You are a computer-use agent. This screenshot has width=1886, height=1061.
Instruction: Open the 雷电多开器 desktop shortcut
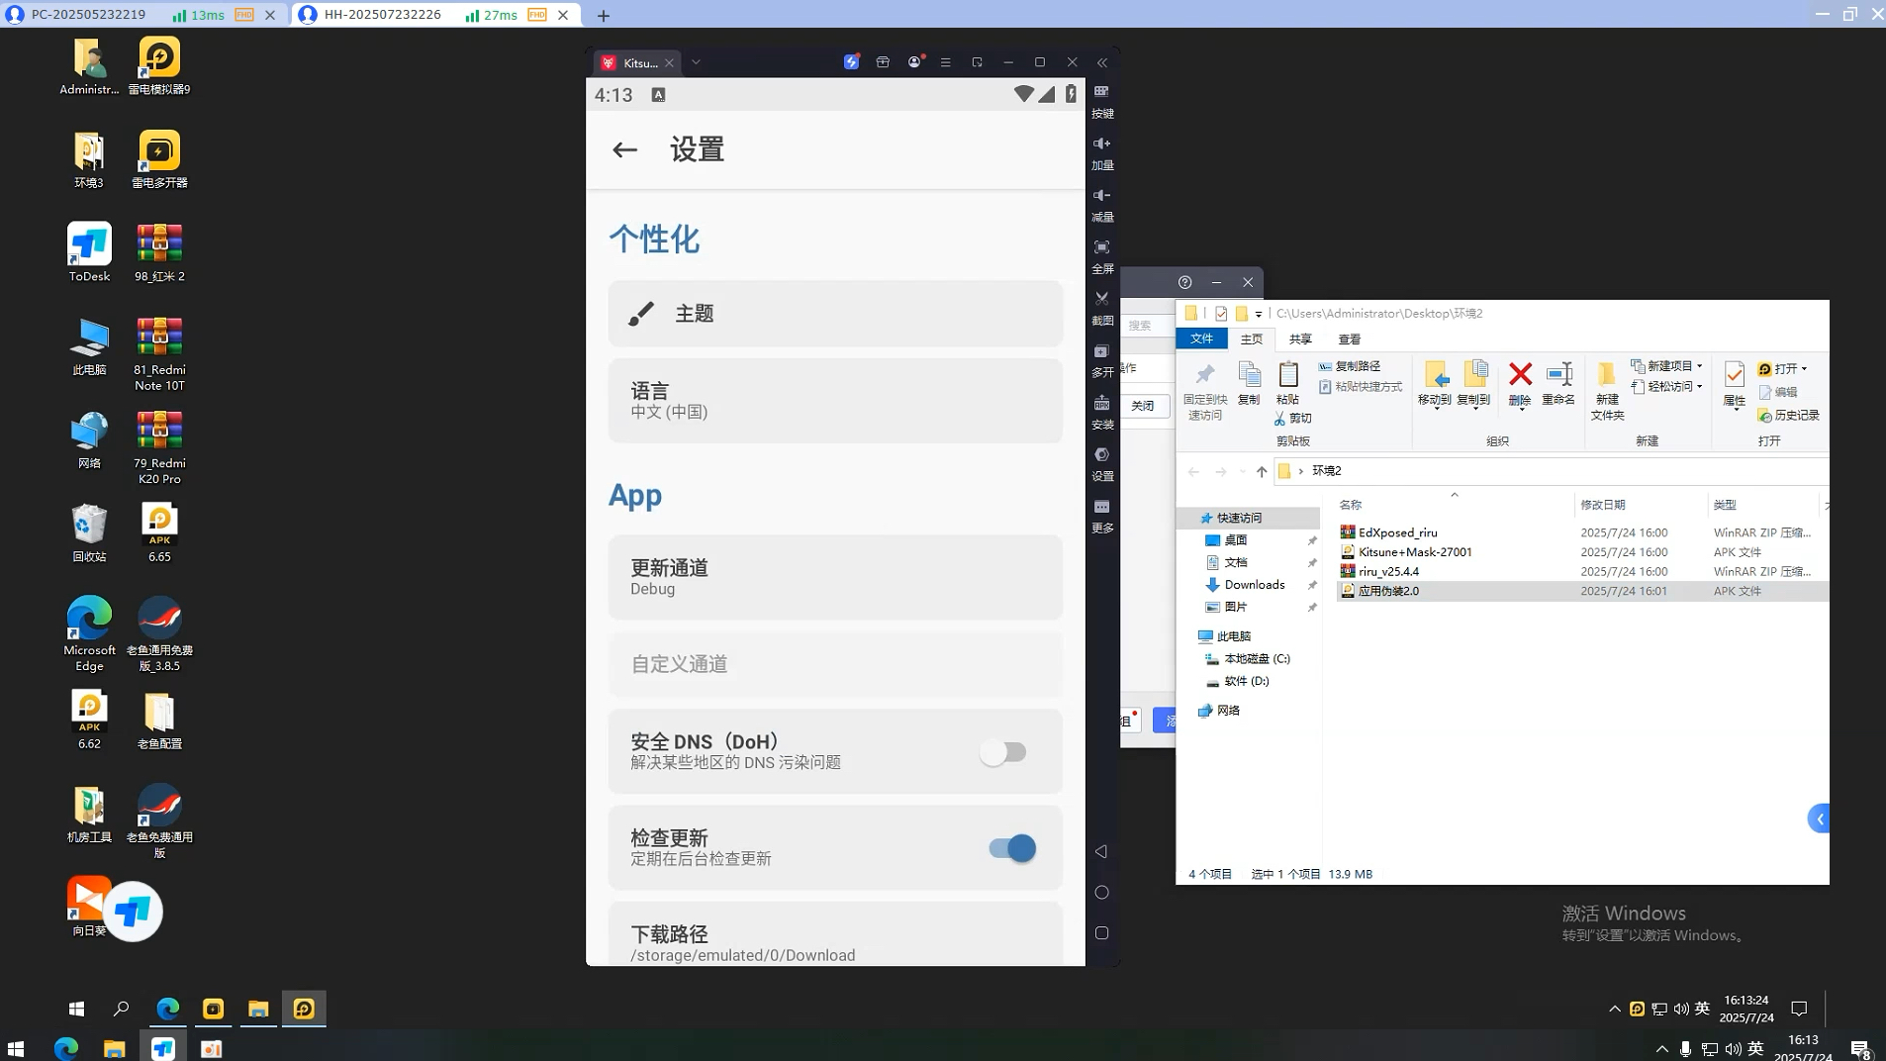pyautogui.click(x=159, y=159)
